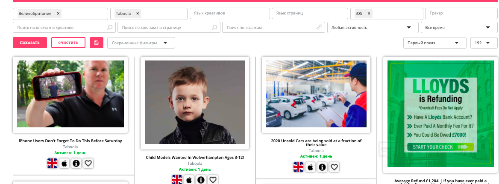Click info icon under iPhone Users ad
Image resolution: width=499 pixels, height=184 pixels.
[x=76, y=164]
